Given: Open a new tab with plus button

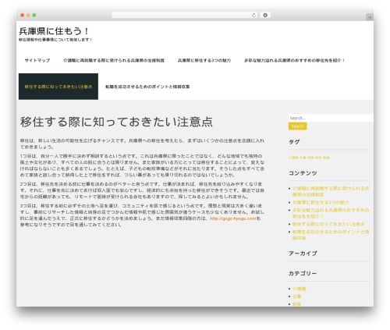Looking at the screenshot, I should point(370,17).
